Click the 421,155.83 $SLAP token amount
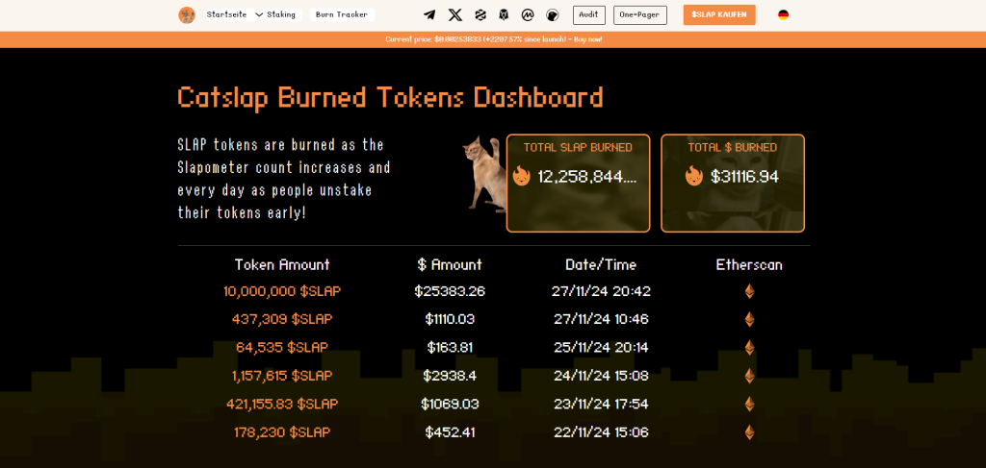The height and width of the screenshot is (468, 986). pos(282,404)
